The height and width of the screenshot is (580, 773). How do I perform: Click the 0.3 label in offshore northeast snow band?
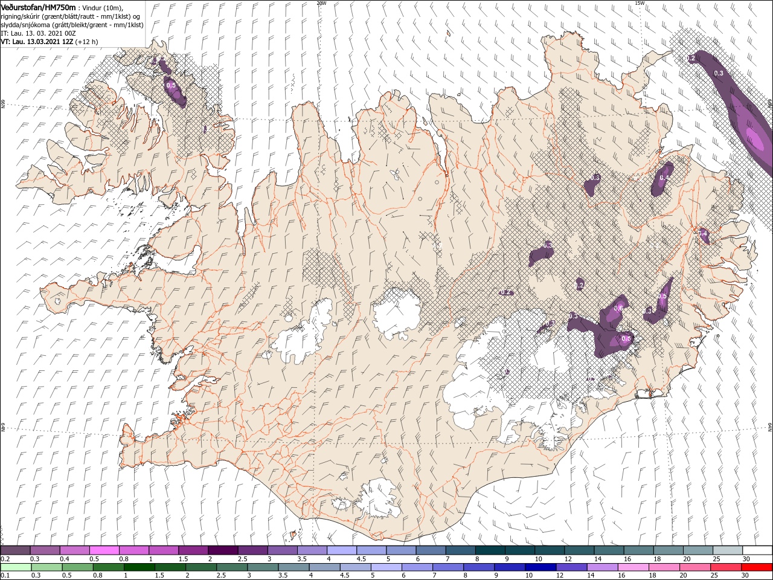point(719,73)
